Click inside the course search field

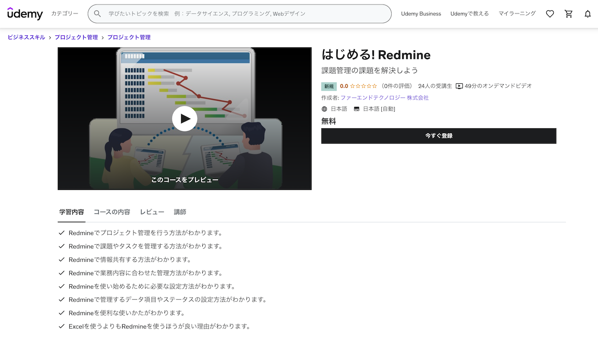click(x=224, y=13)
